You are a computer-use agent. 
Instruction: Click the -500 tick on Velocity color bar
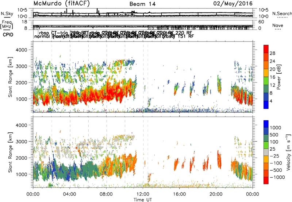(x=276, y=170)
